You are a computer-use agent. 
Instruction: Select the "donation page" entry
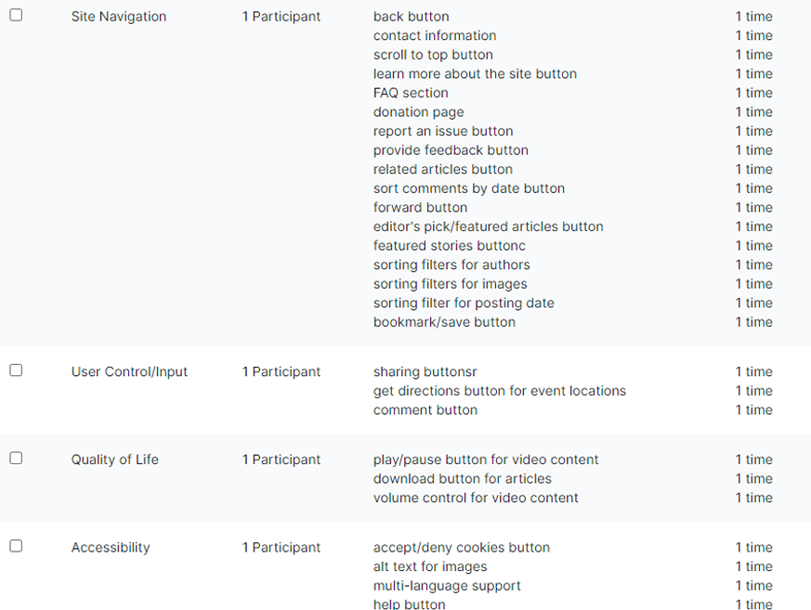[x=418, y=112]
